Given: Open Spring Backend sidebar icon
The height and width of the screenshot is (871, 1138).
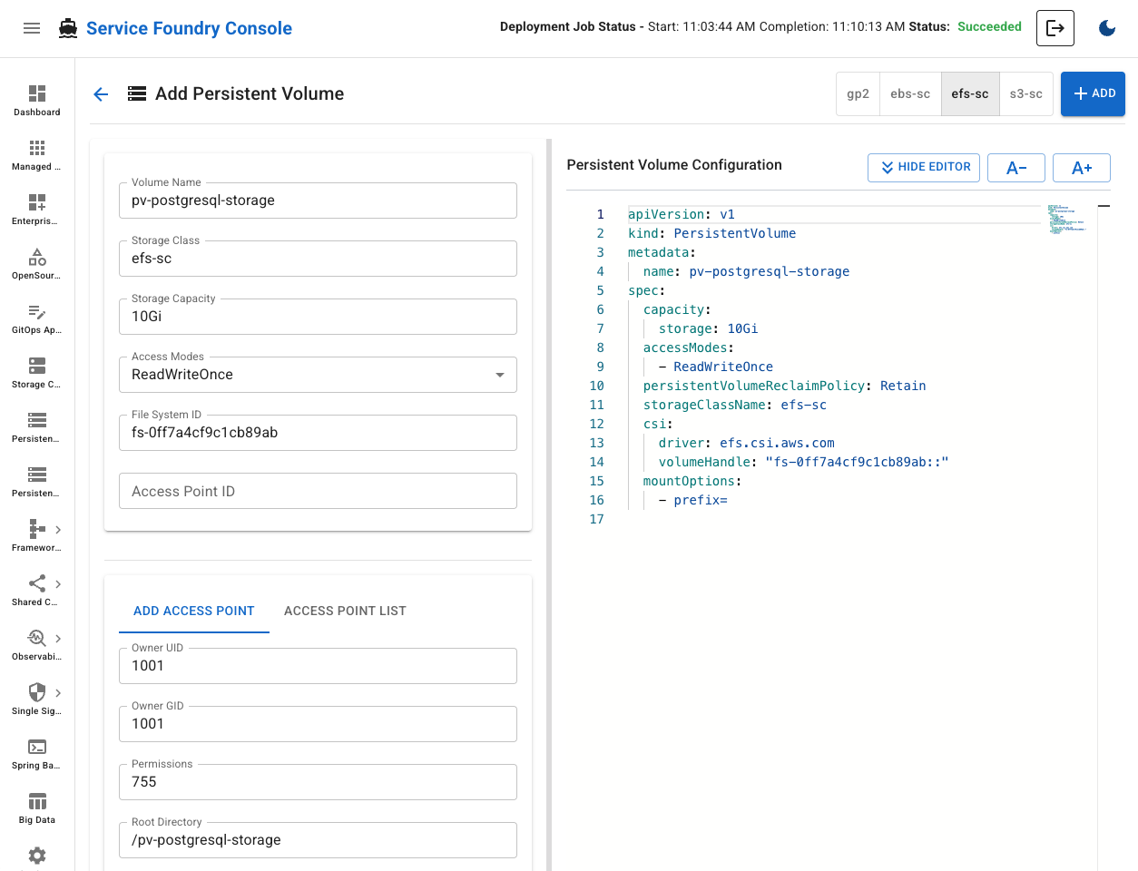Looking at the screenshot, I should (37, 753).
